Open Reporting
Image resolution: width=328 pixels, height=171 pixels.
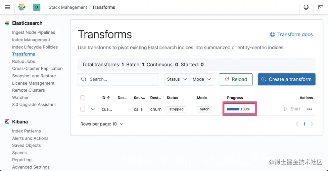click(22, 160)
